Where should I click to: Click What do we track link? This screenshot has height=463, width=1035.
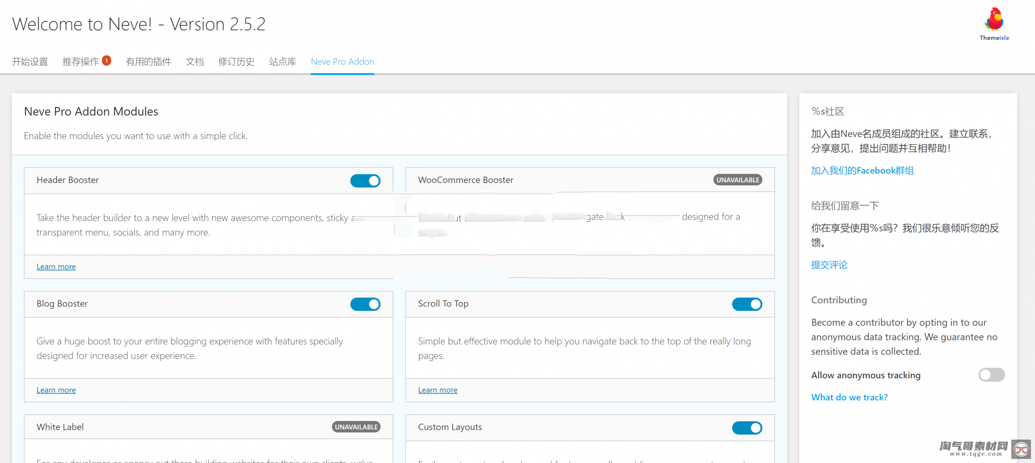[x=850, y=397]
